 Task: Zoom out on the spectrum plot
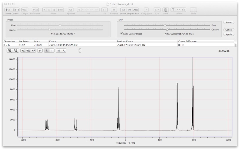[16, 51]
